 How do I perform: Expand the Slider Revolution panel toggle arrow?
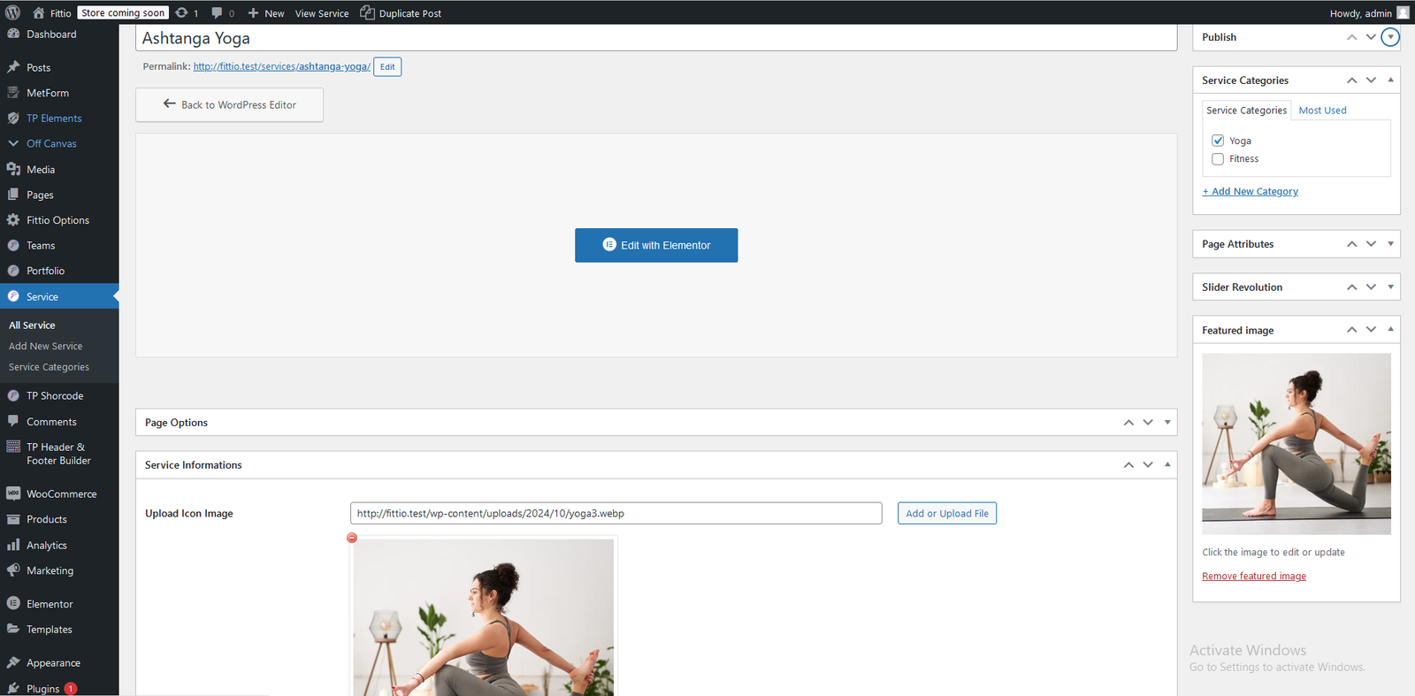tap(1390, 287)
